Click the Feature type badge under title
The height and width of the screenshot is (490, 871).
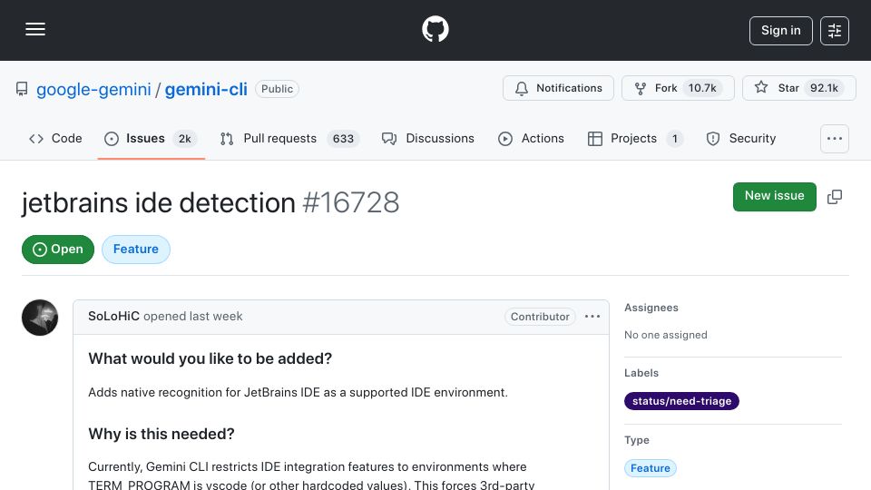135,249
